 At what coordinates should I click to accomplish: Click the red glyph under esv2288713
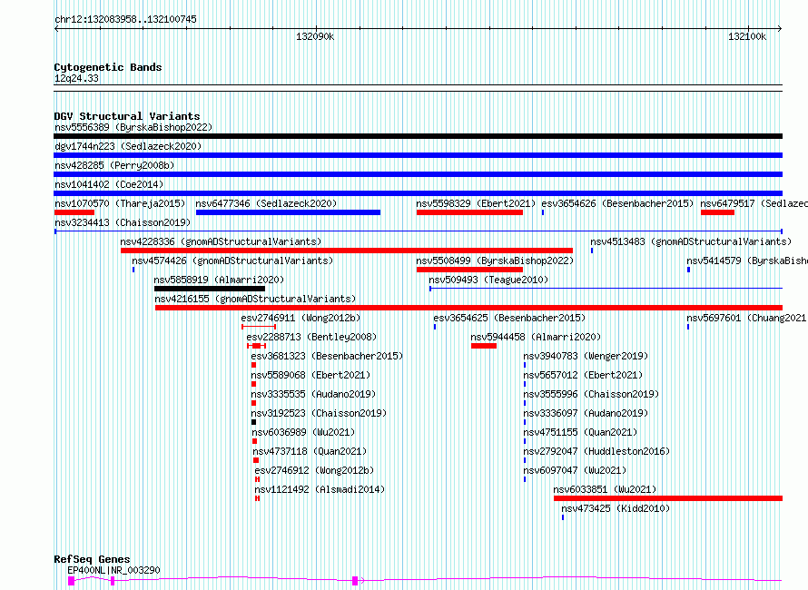[256, 346]
